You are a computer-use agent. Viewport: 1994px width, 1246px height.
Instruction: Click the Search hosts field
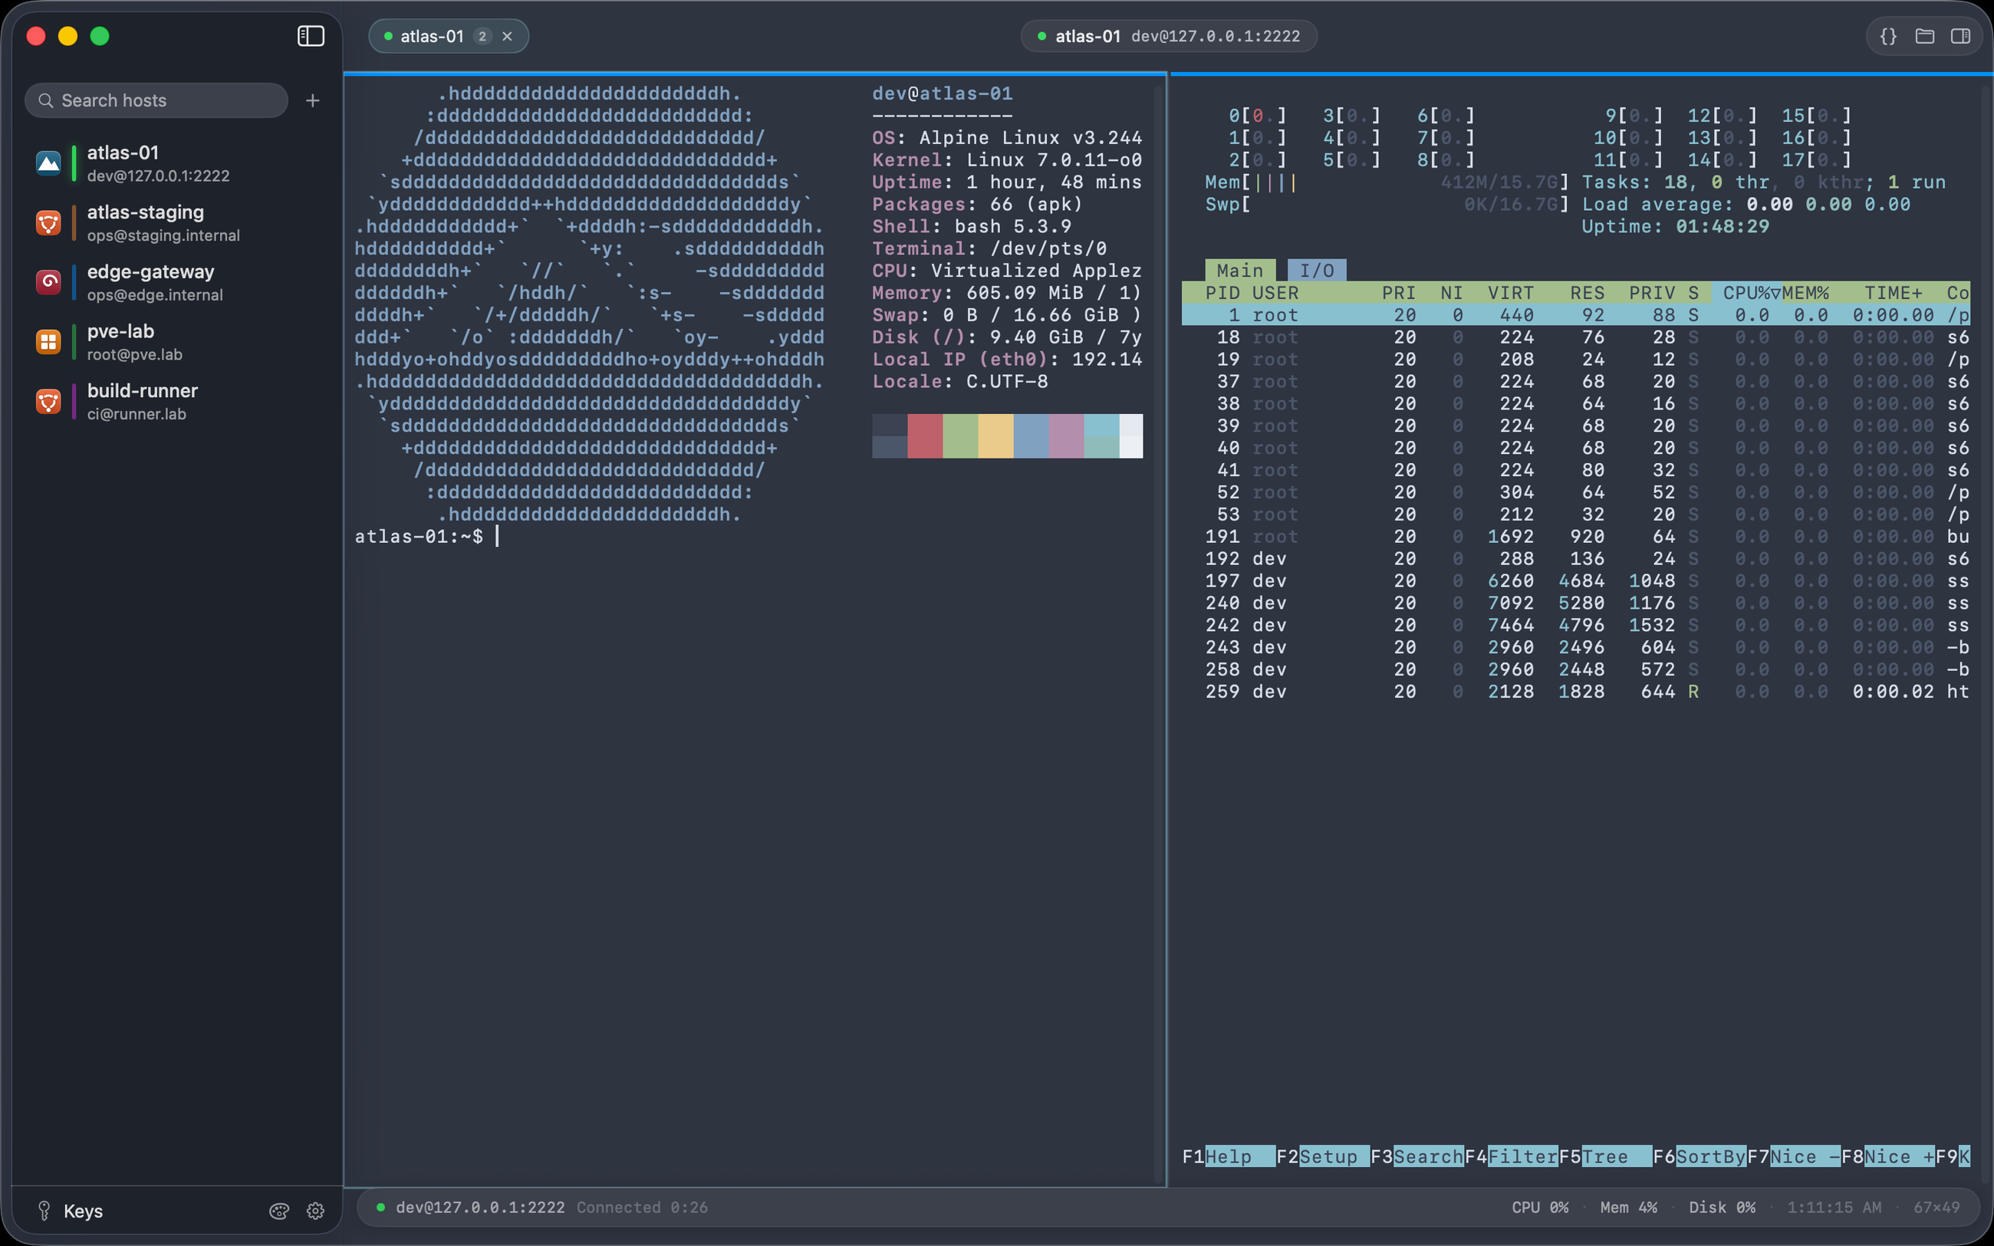click(156, 100)
